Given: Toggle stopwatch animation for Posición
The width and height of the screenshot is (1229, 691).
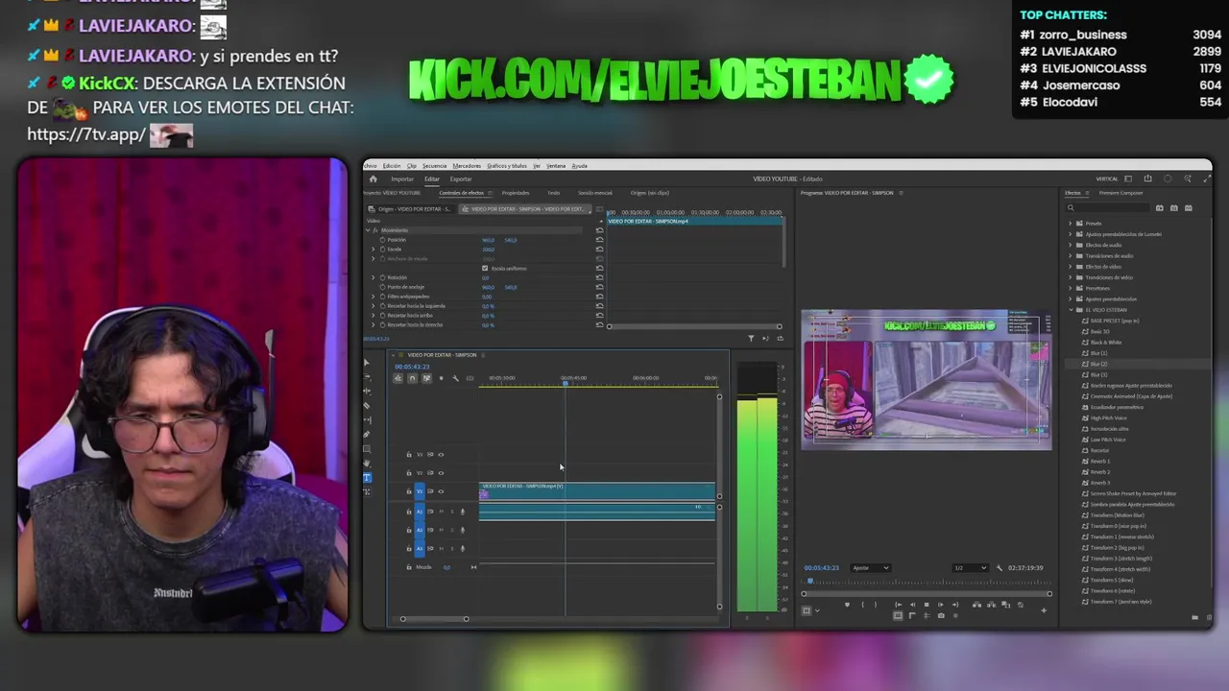Looking at the screenshot, I should pos(383,240).
